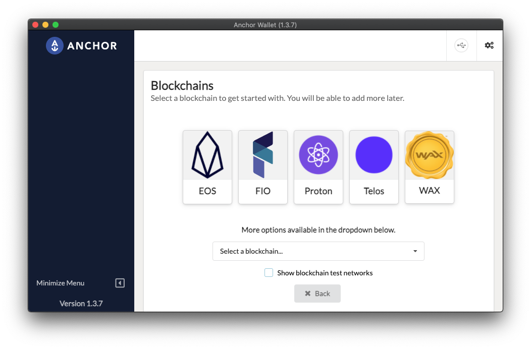Image resolution: width=531 pixels, height=349 pixels.
Task: Select the EOS blockchain card
Action: pos(207,167)
